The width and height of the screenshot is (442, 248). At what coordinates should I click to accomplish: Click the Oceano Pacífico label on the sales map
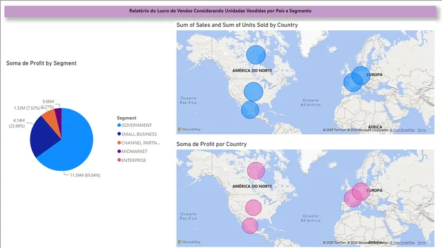189,101
